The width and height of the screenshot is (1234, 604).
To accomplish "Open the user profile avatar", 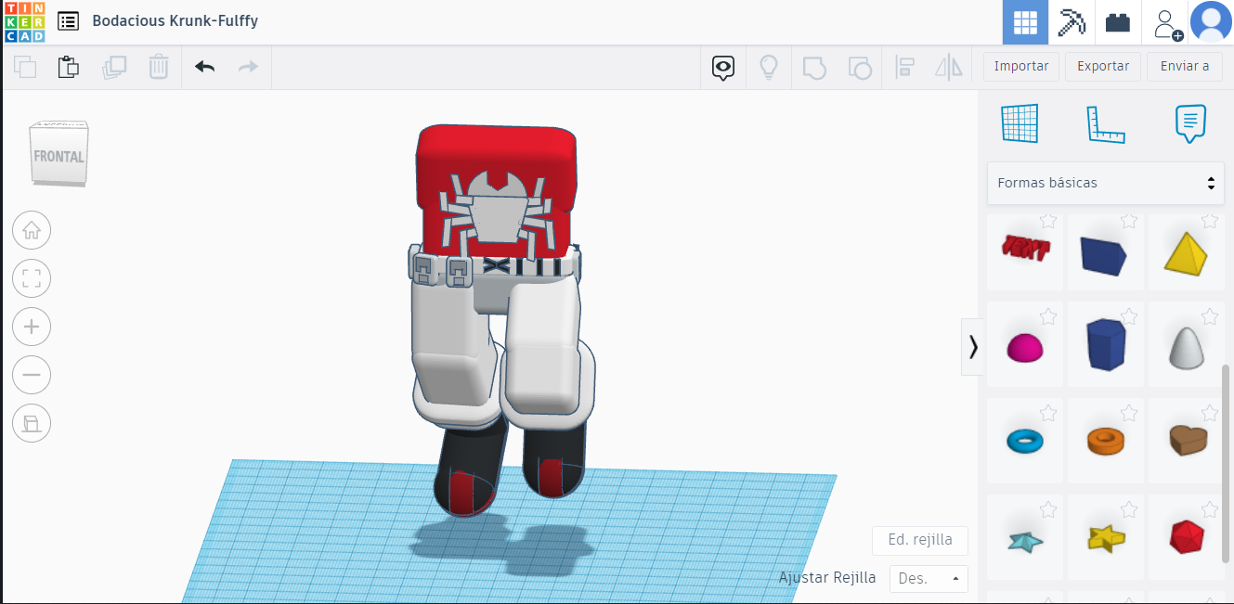I will click(x=1211, y=22).
